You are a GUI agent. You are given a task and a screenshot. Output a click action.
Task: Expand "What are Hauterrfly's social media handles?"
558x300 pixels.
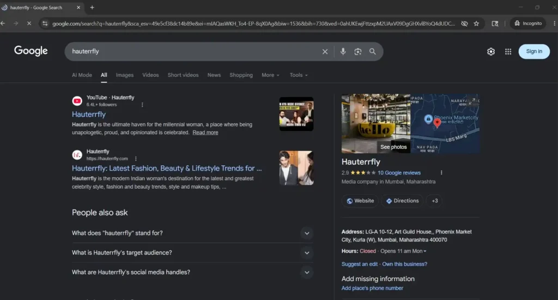point(192,272)
